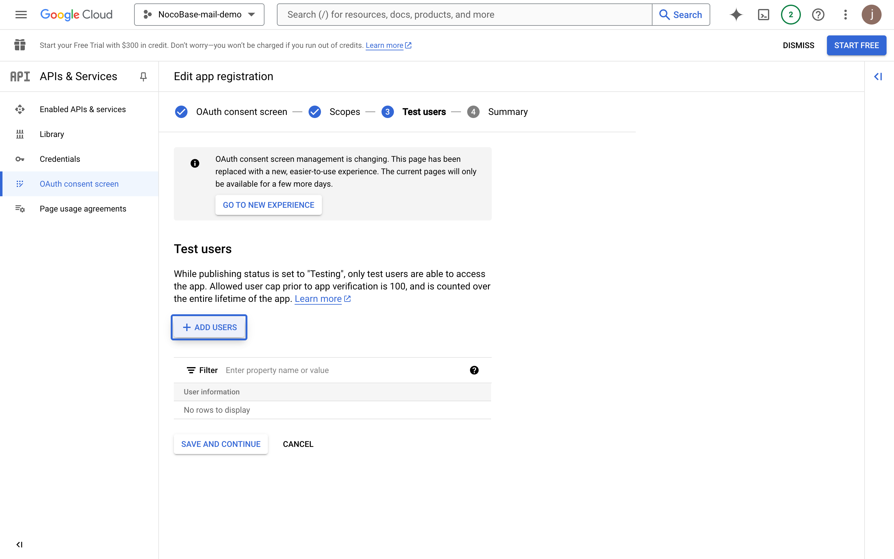The width and height of the screenshot is (894, 559).
Task: Click the Add Users button
Action: pyautogui.click(x=209, y=327)
